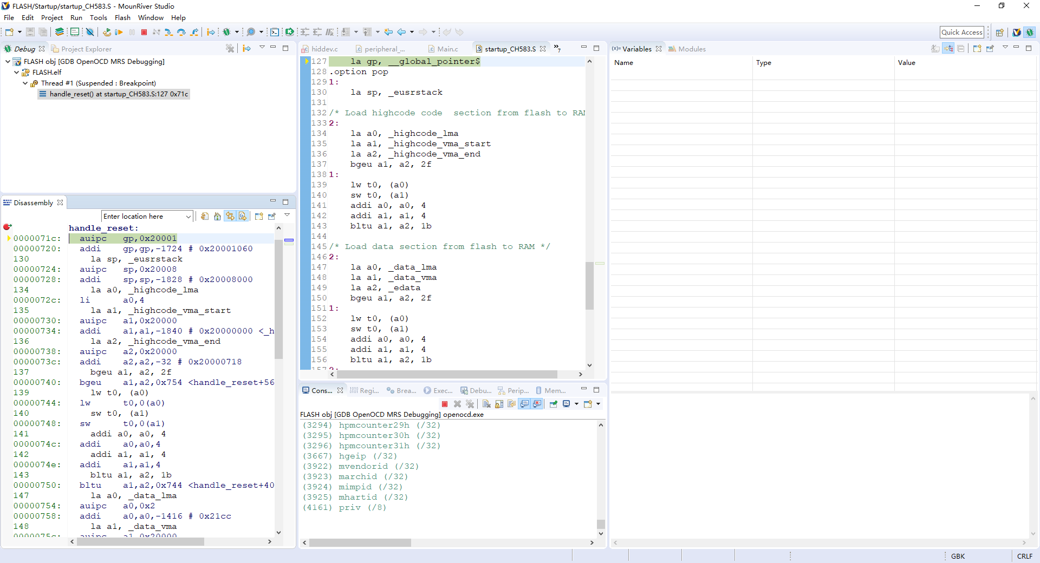Viewport: 1040px width, 563px height.
Task: Click the Debug bug icon in toolbar
Action: coord(227,32)
